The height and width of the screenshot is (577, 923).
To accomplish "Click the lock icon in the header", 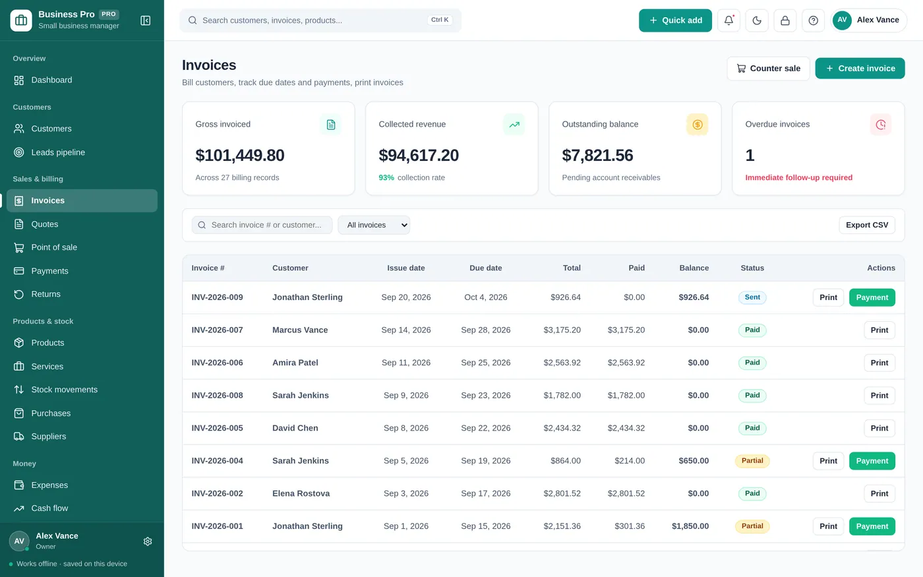I will [x=785, y=20].
